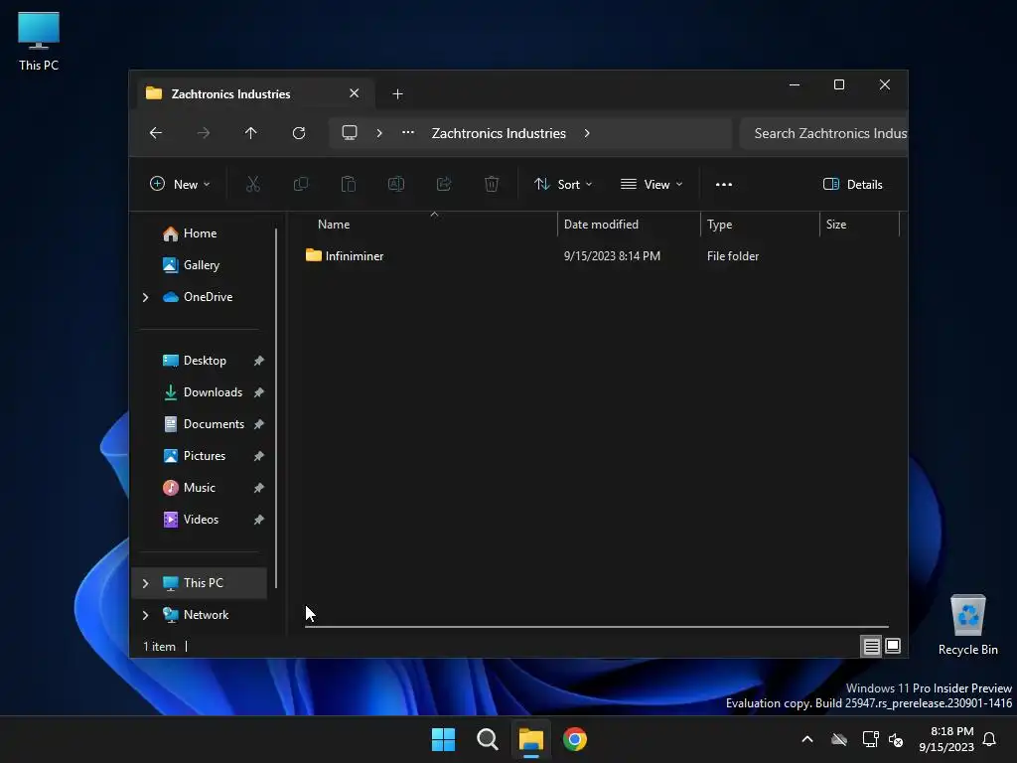Click the File folder type cell
Screen dimensions: 1017x763
(732, 256)
